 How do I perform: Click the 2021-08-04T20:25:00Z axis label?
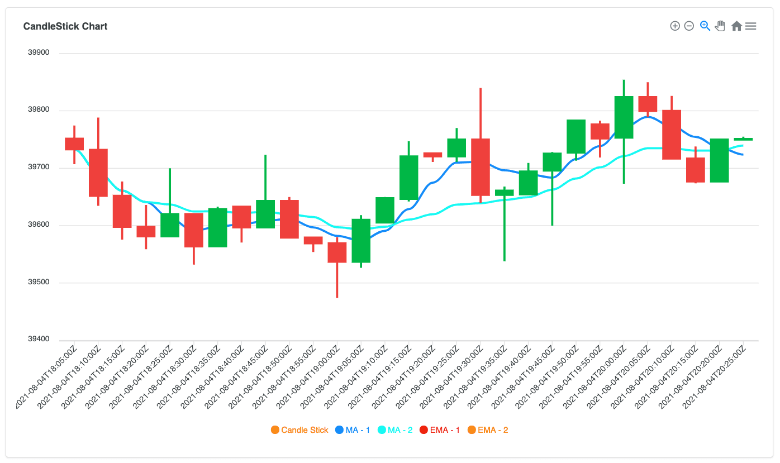coord(715,377)
